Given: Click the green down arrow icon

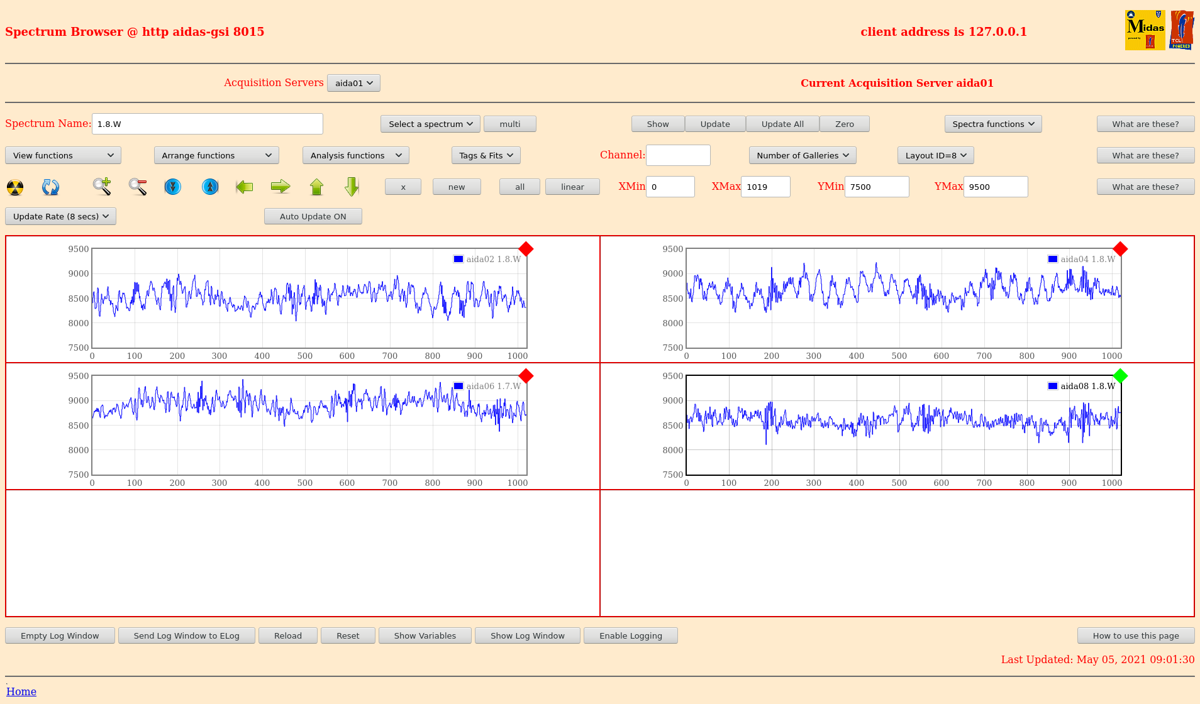Looking at the screenshot, I should click(x=352, y=187).
